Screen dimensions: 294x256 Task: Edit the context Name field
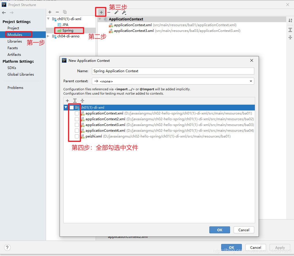click(173, 71)
